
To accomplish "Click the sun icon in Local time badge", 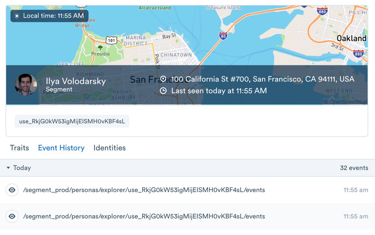I will tap(17, 16).
